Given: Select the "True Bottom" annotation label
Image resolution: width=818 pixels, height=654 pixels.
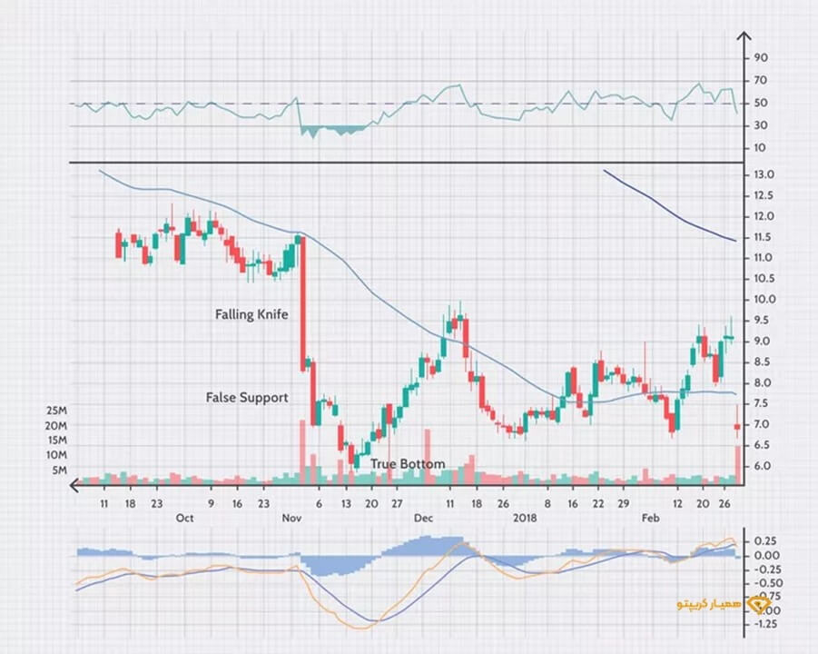Looking at the screenshot, I should click(x=408, y=464).
